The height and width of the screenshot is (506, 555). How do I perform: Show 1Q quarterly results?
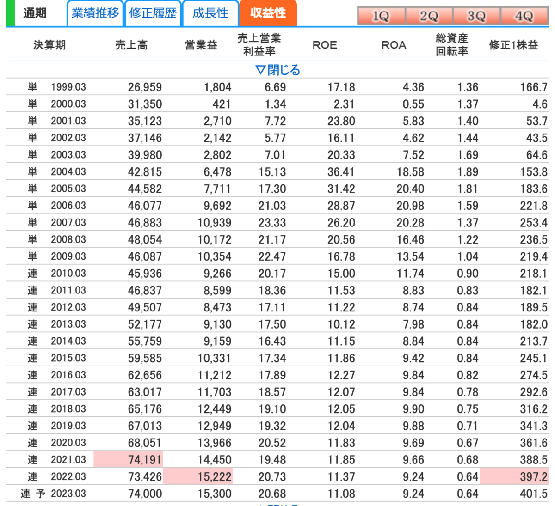tap(381, 16)
